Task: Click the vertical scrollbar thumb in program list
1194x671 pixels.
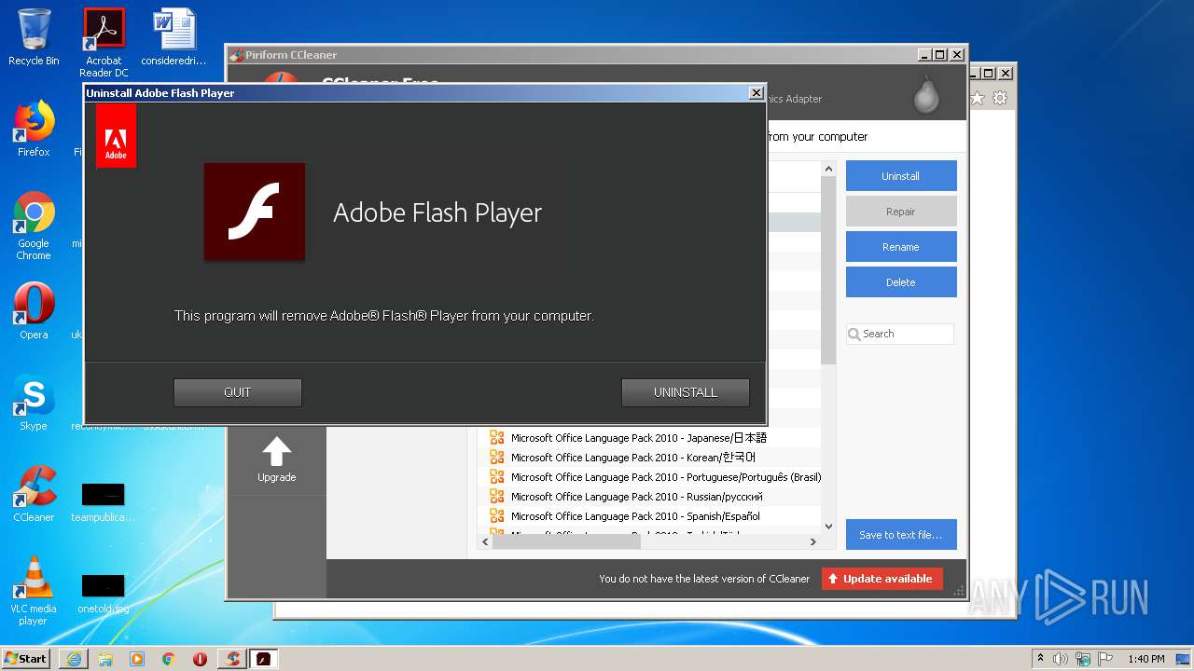Action: 828,270
